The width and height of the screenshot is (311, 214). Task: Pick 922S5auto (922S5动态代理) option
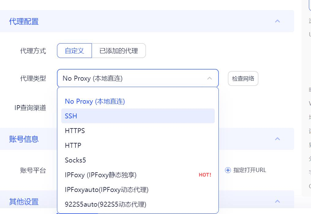click(105, 204)
